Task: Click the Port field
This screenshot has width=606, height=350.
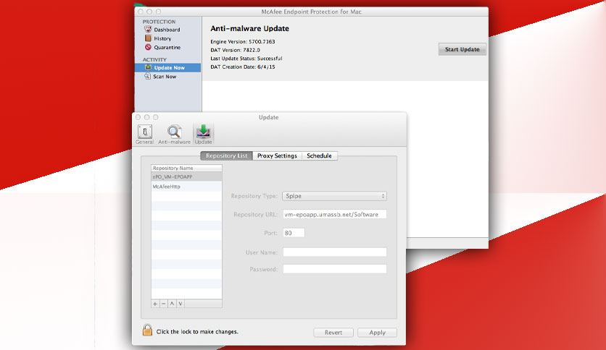Action: [294, 233]
